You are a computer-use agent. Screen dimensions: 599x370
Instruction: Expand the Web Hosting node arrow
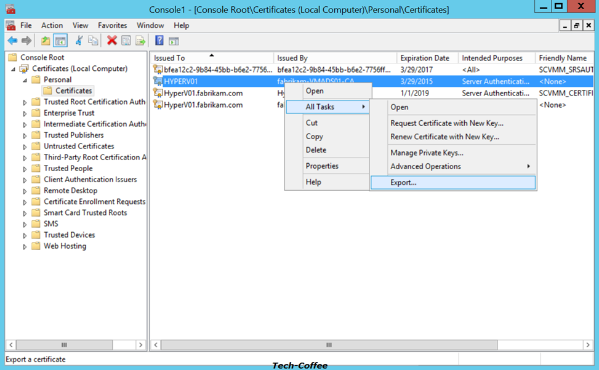[x=25, y=247]
